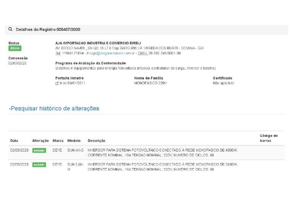
Task: Click the Certificado value Não aplicável
Action: [x=224, y=83]
